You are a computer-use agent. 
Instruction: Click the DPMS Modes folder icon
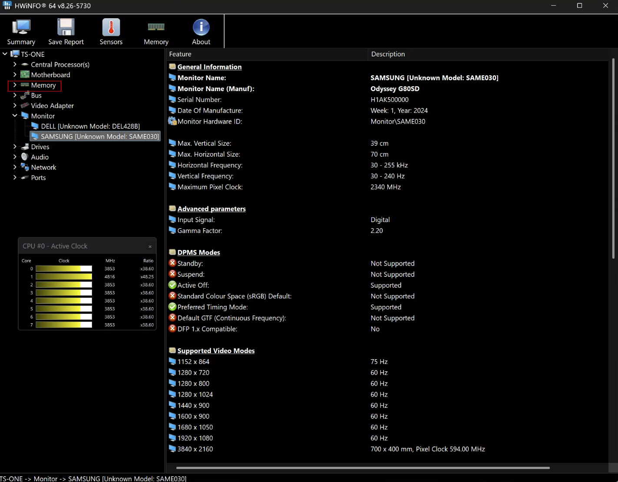pos(172,252)
